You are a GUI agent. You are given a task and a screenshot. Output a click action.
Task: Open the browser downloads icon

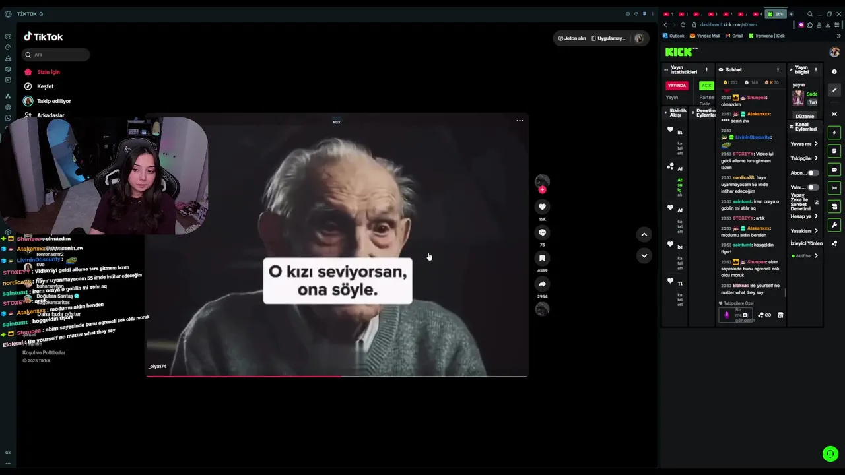click(x=828, y=25)
